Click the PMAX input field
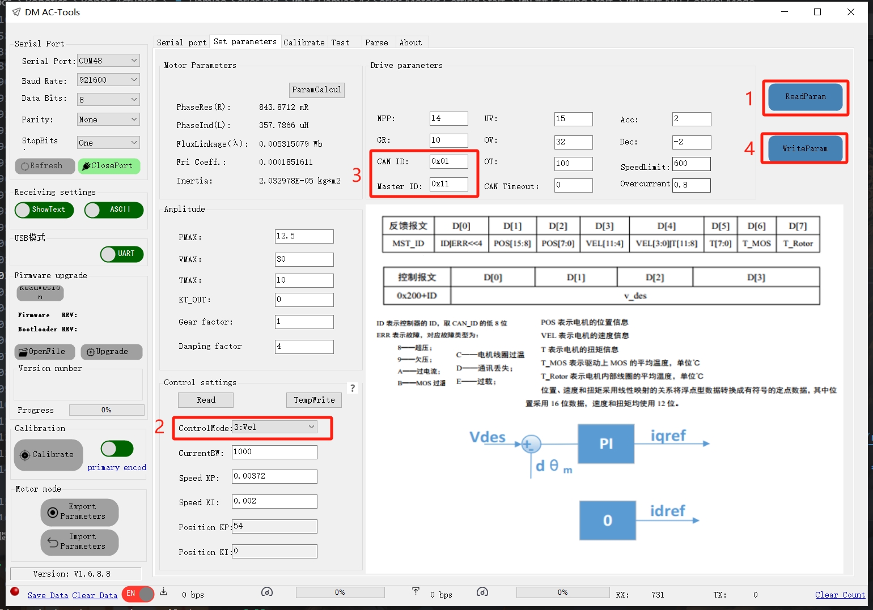 (304, 236)
